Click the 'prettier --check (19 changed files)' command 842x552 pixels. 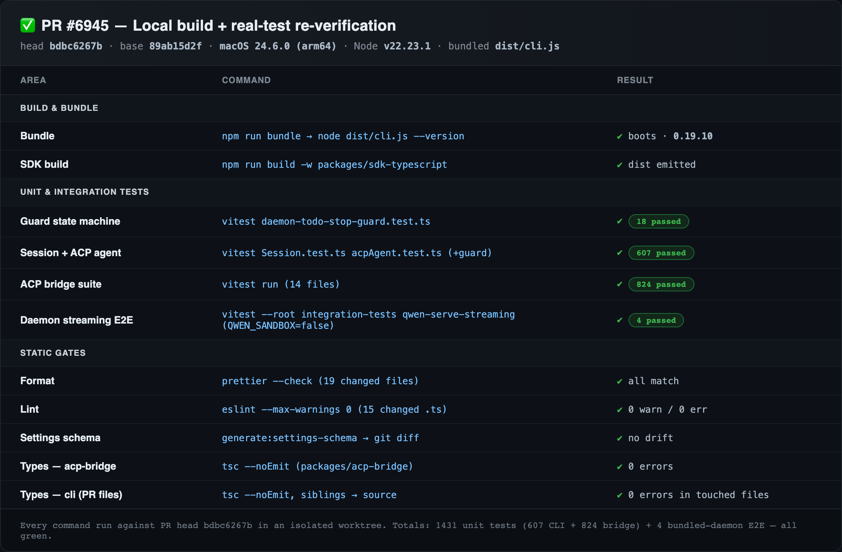(x=320, y=381)
